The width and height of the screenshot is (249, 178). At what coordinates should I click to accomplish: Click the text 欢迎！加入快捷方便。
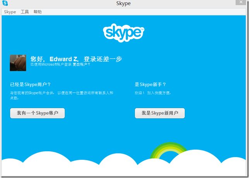153,93
